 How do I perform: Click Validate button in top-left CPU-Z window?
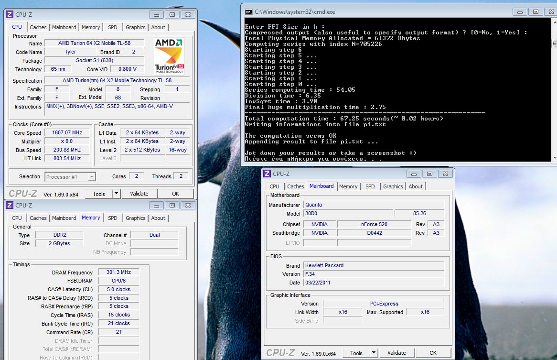click(x=139, y=194)
